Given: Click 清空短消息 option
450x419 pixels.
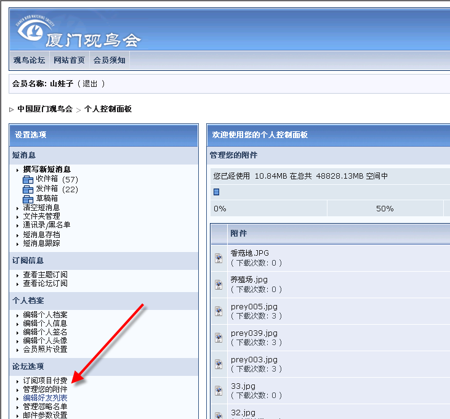Looking at the screenshot, I should coord(42,208).
